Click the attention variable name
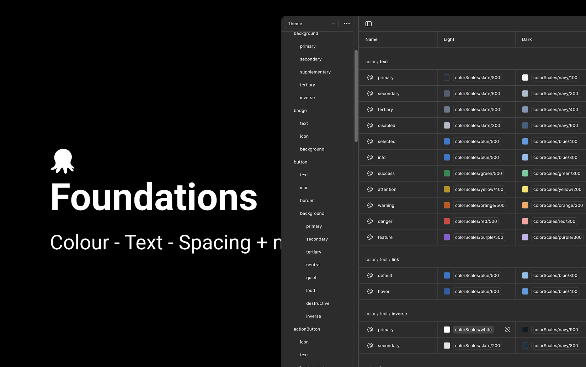Screen dimensions: 586x367 pos(387,190)
